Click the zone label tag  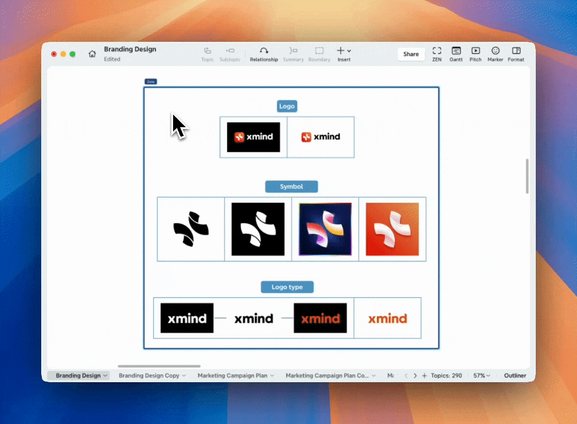coord(151,82)
